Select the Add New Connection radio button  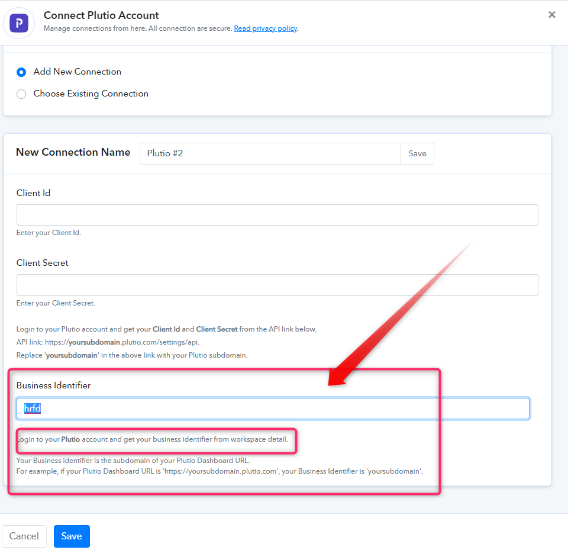(x=21, y=72)
